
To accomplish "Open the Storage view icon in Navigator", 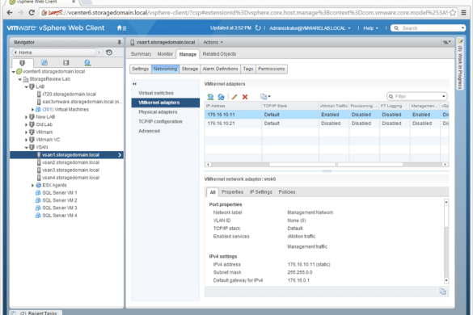I will (66, 63).
